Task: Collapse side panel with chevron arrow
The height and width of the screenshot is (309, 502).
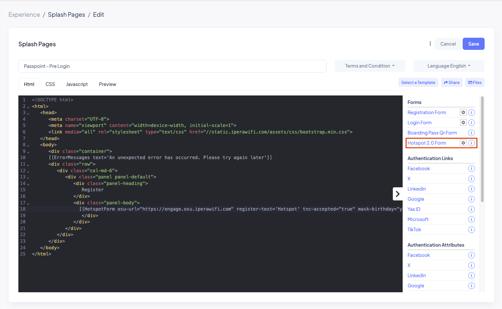Action: 398,194
